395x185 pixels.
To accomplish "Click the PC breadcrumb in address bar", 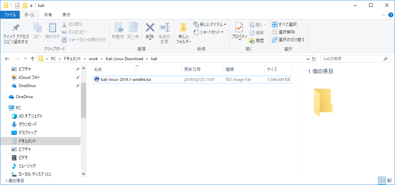I will tap(53, 59).
